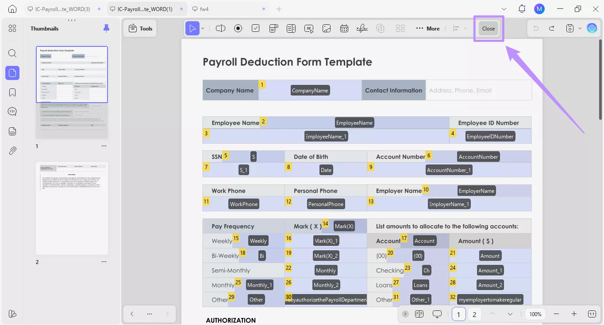Select the dropdown form field tool

pyautogui.click(x=273, y=28)
